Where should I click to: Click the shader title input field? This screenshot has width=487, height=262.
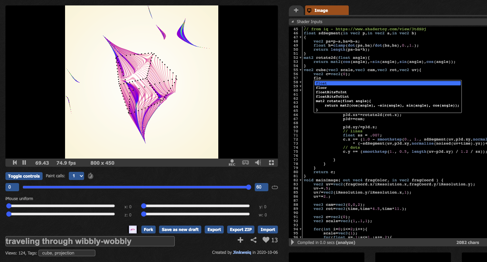click(x=90, y=241)
